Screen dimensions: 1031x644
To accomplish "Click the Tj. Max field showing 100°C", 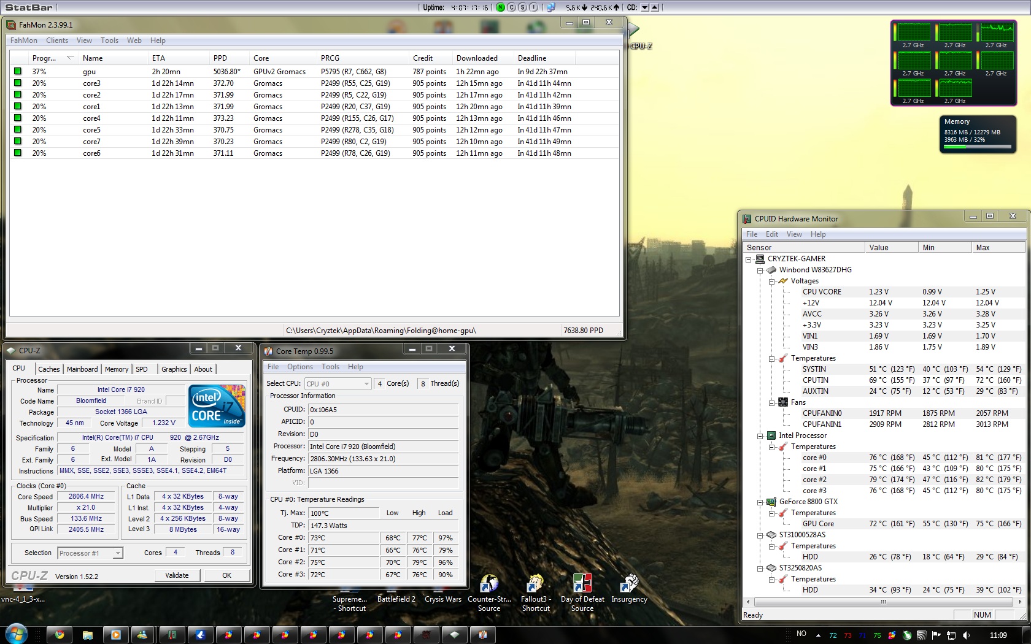I will [x=343, y=513].
